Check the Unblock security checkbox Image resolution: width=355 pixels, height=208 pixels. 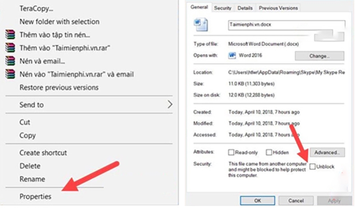tap(313, 167)
